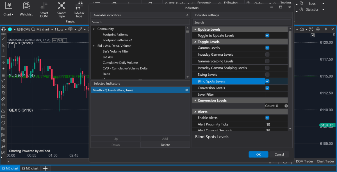Open the magnifier symbol search on the chart

click(33, 29)
